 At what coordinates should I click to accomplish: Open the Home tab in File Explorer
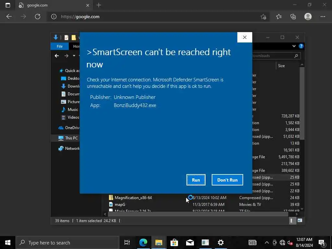click(76, 46)
